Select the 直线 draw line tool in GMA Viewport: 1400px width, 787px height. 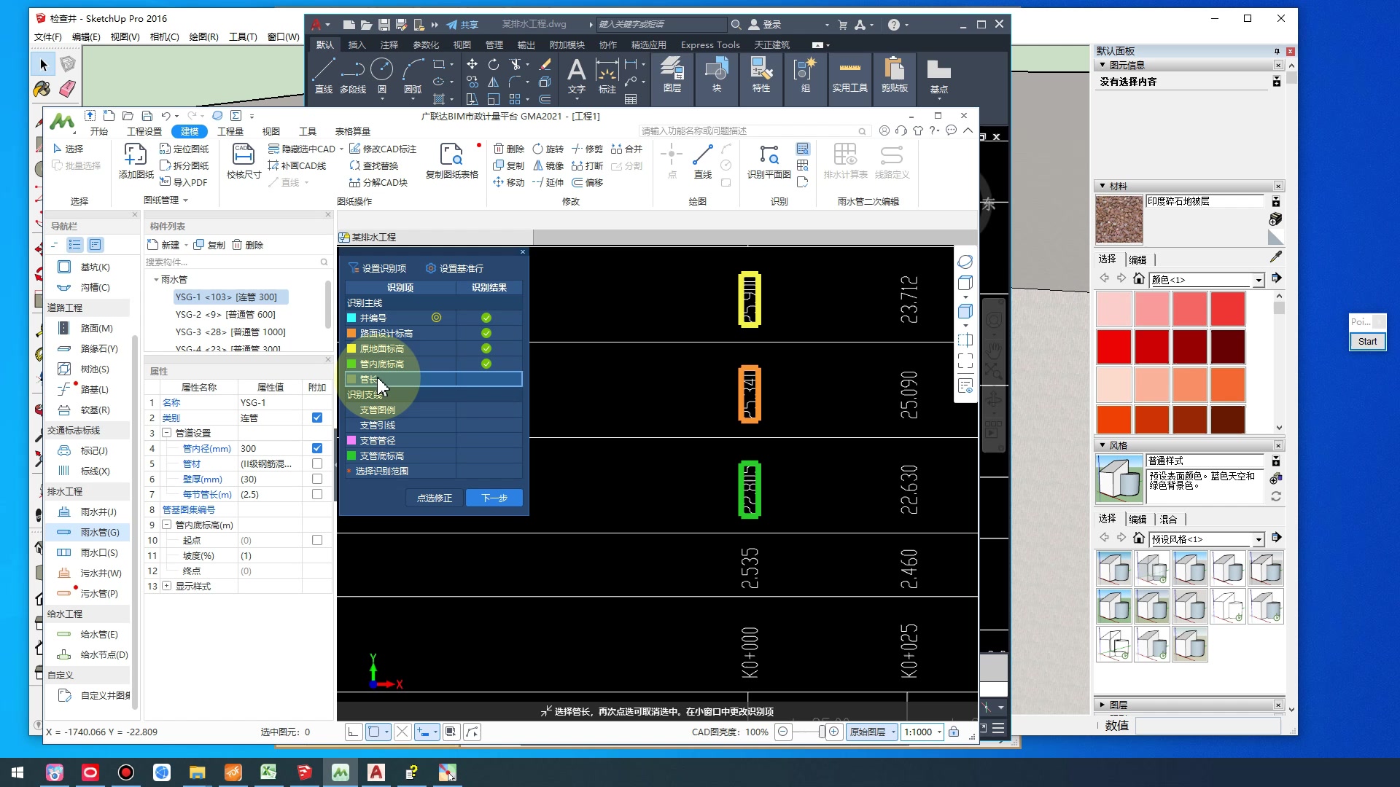(702, 155)
